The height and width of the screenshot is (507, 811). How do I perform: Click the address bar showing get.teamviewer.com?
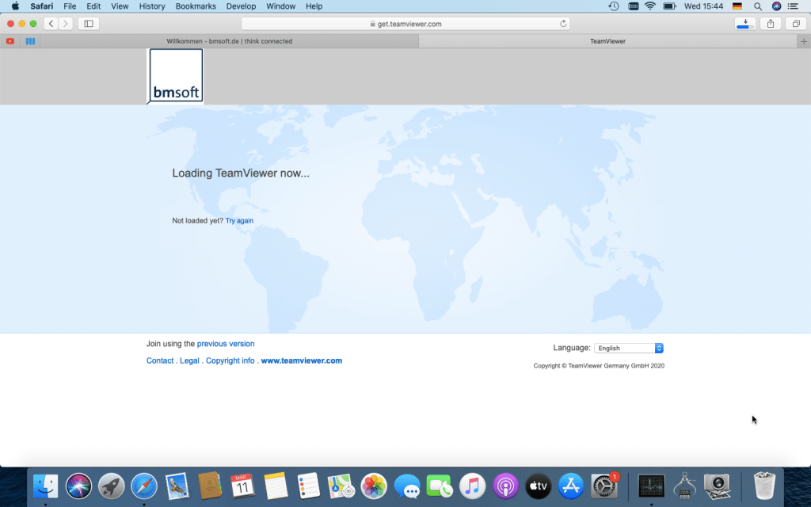pos(405,23)
